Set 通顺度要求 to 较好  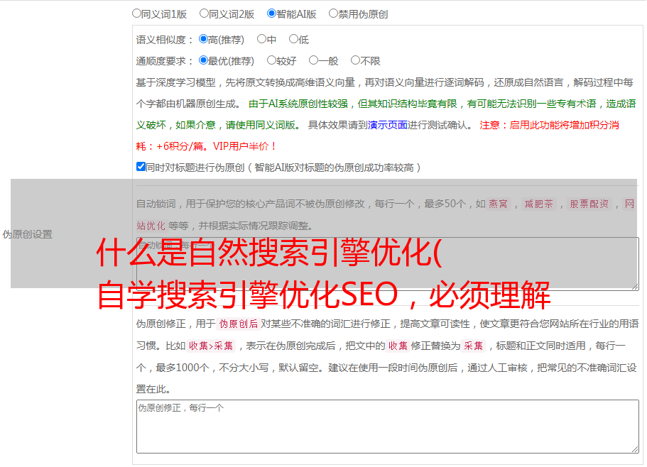(271, 60)
